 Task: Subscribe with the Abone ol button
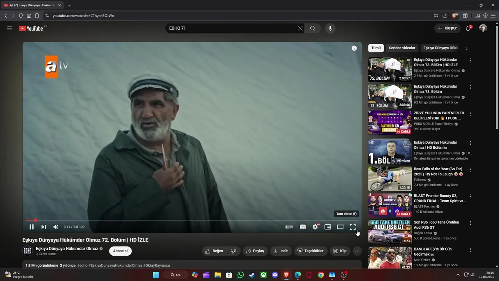point(120,251)
